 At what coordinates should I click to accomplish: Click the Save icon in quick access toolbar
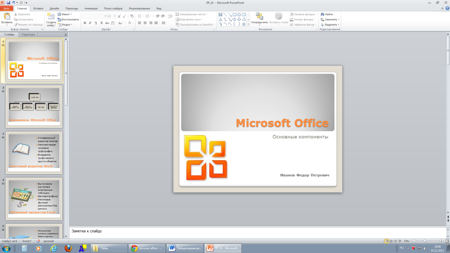click(8, 2)
